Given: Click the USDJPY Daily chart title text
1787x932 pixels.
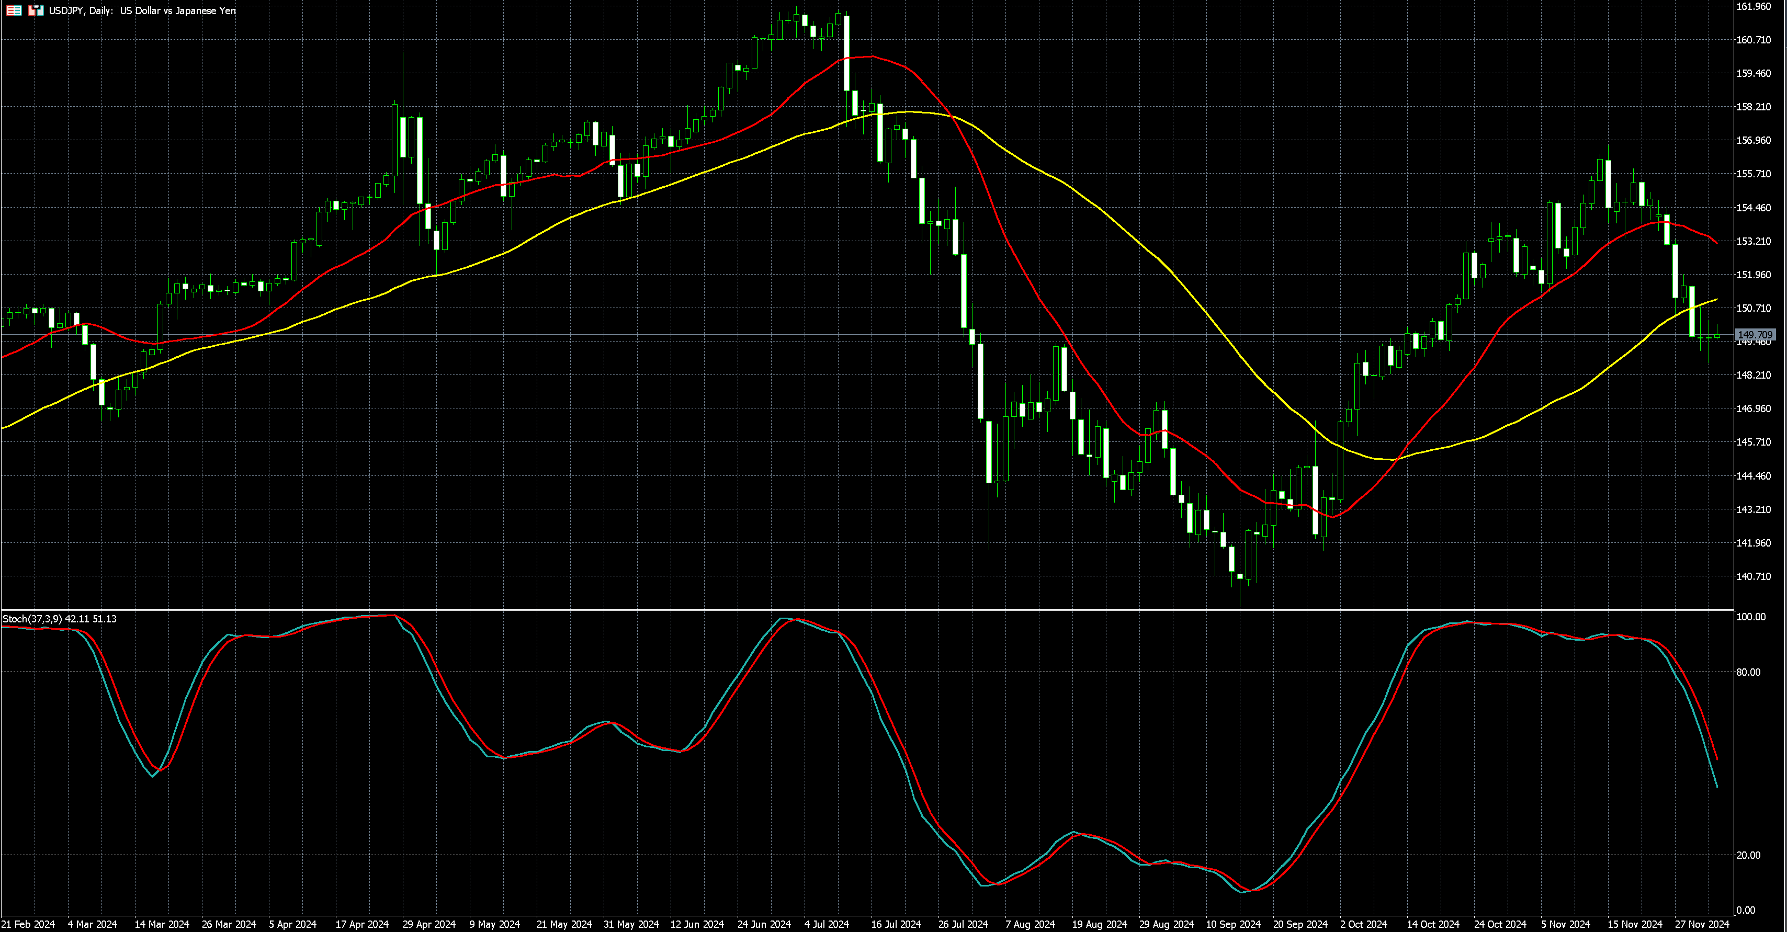Looking at the screenshot, I should click(x=142, y=10).
